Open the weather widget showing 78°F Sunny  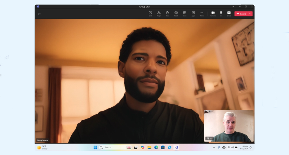42,147
